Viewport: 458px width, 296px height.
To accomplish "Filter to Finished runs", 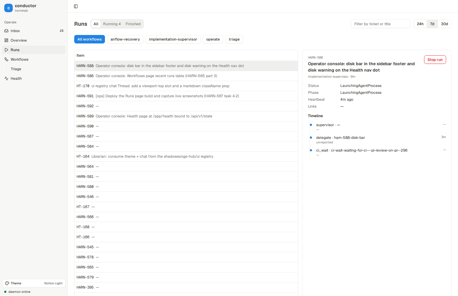I will [133, 24].
